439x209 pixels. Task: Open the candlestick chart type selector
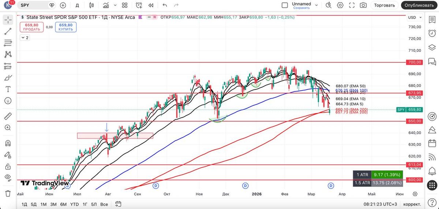[91, 5]
